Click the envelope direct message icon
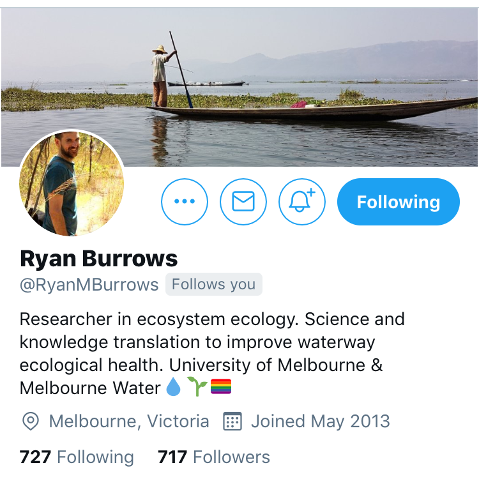The image size is (479, 479). tap(243, 202)
